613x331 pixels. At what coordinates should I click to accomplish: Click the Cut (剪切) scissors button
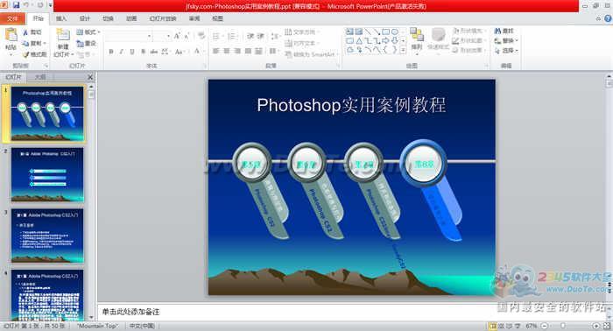tap(32, 32)
